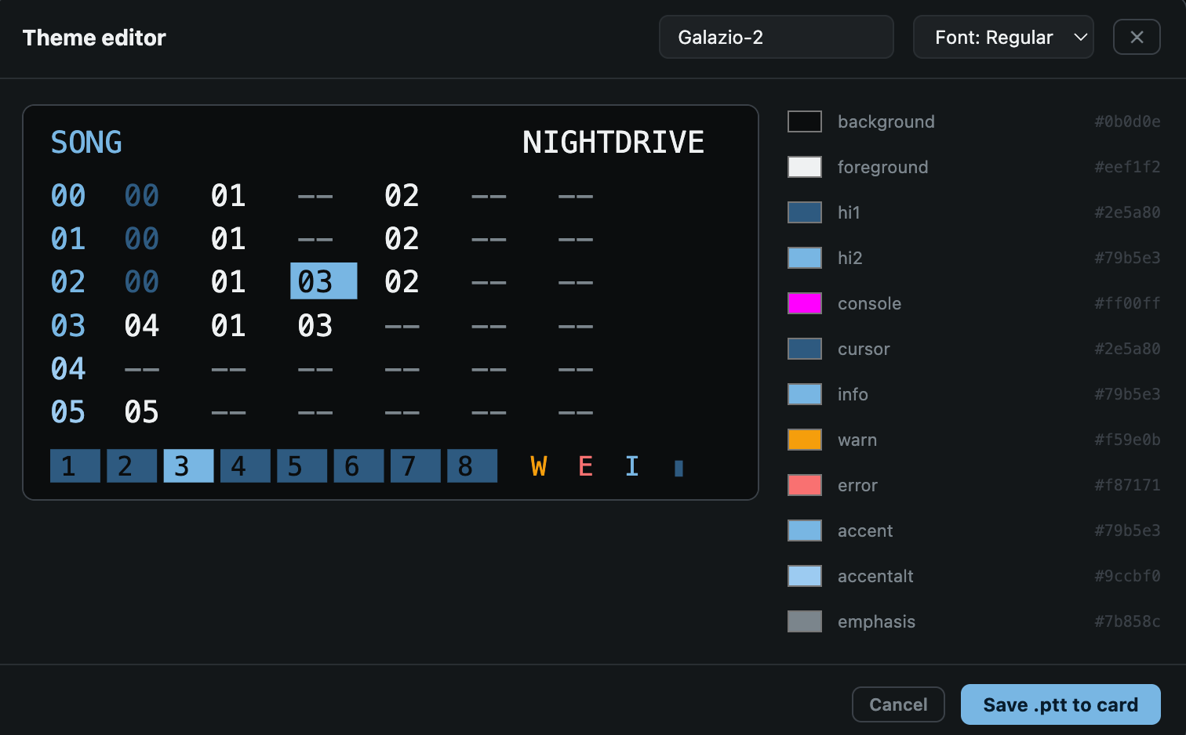Click the background hex value #0b0d0e
1186x735 pixels.
1127,121
